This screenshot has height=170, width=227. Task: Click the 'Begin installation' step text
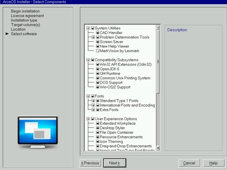point(25,11)
